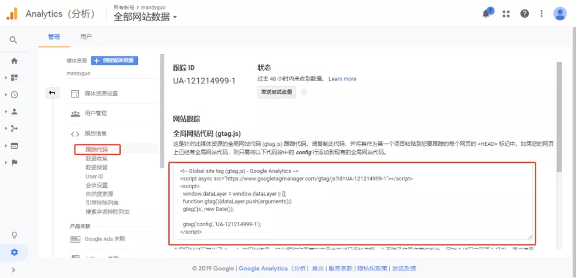Open Acquisition reports icon
The width and height of the screenshot is (577, 278).
click(14, 128)
